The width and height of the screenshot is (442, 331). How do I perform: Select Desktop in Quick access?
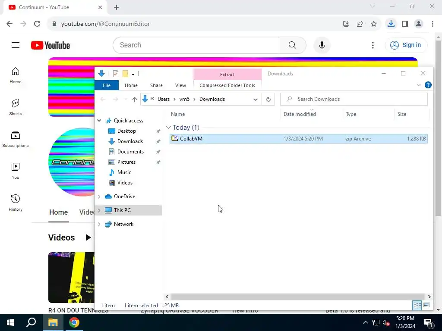pos(126,131)
